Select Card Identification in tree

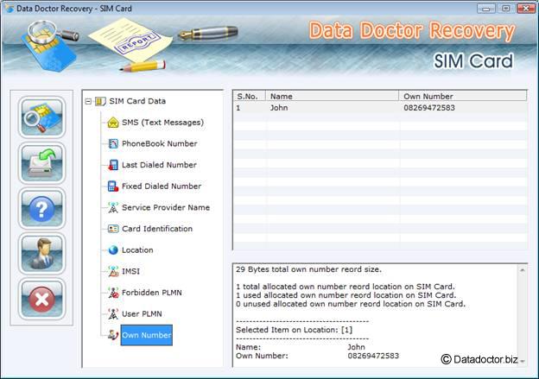click(157, 229)
